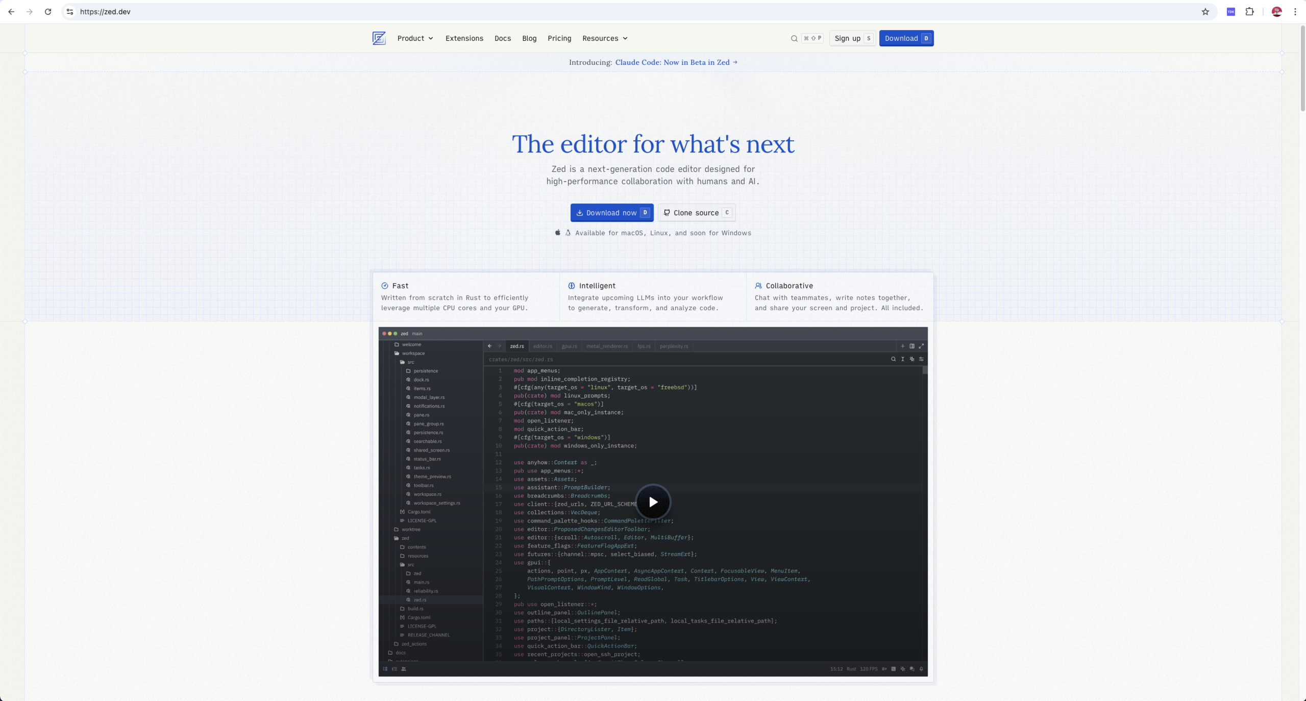Viewport: 1306px width, 701px height.
Task: Click the split pane icon in the editor
Action: click(911, 346)
